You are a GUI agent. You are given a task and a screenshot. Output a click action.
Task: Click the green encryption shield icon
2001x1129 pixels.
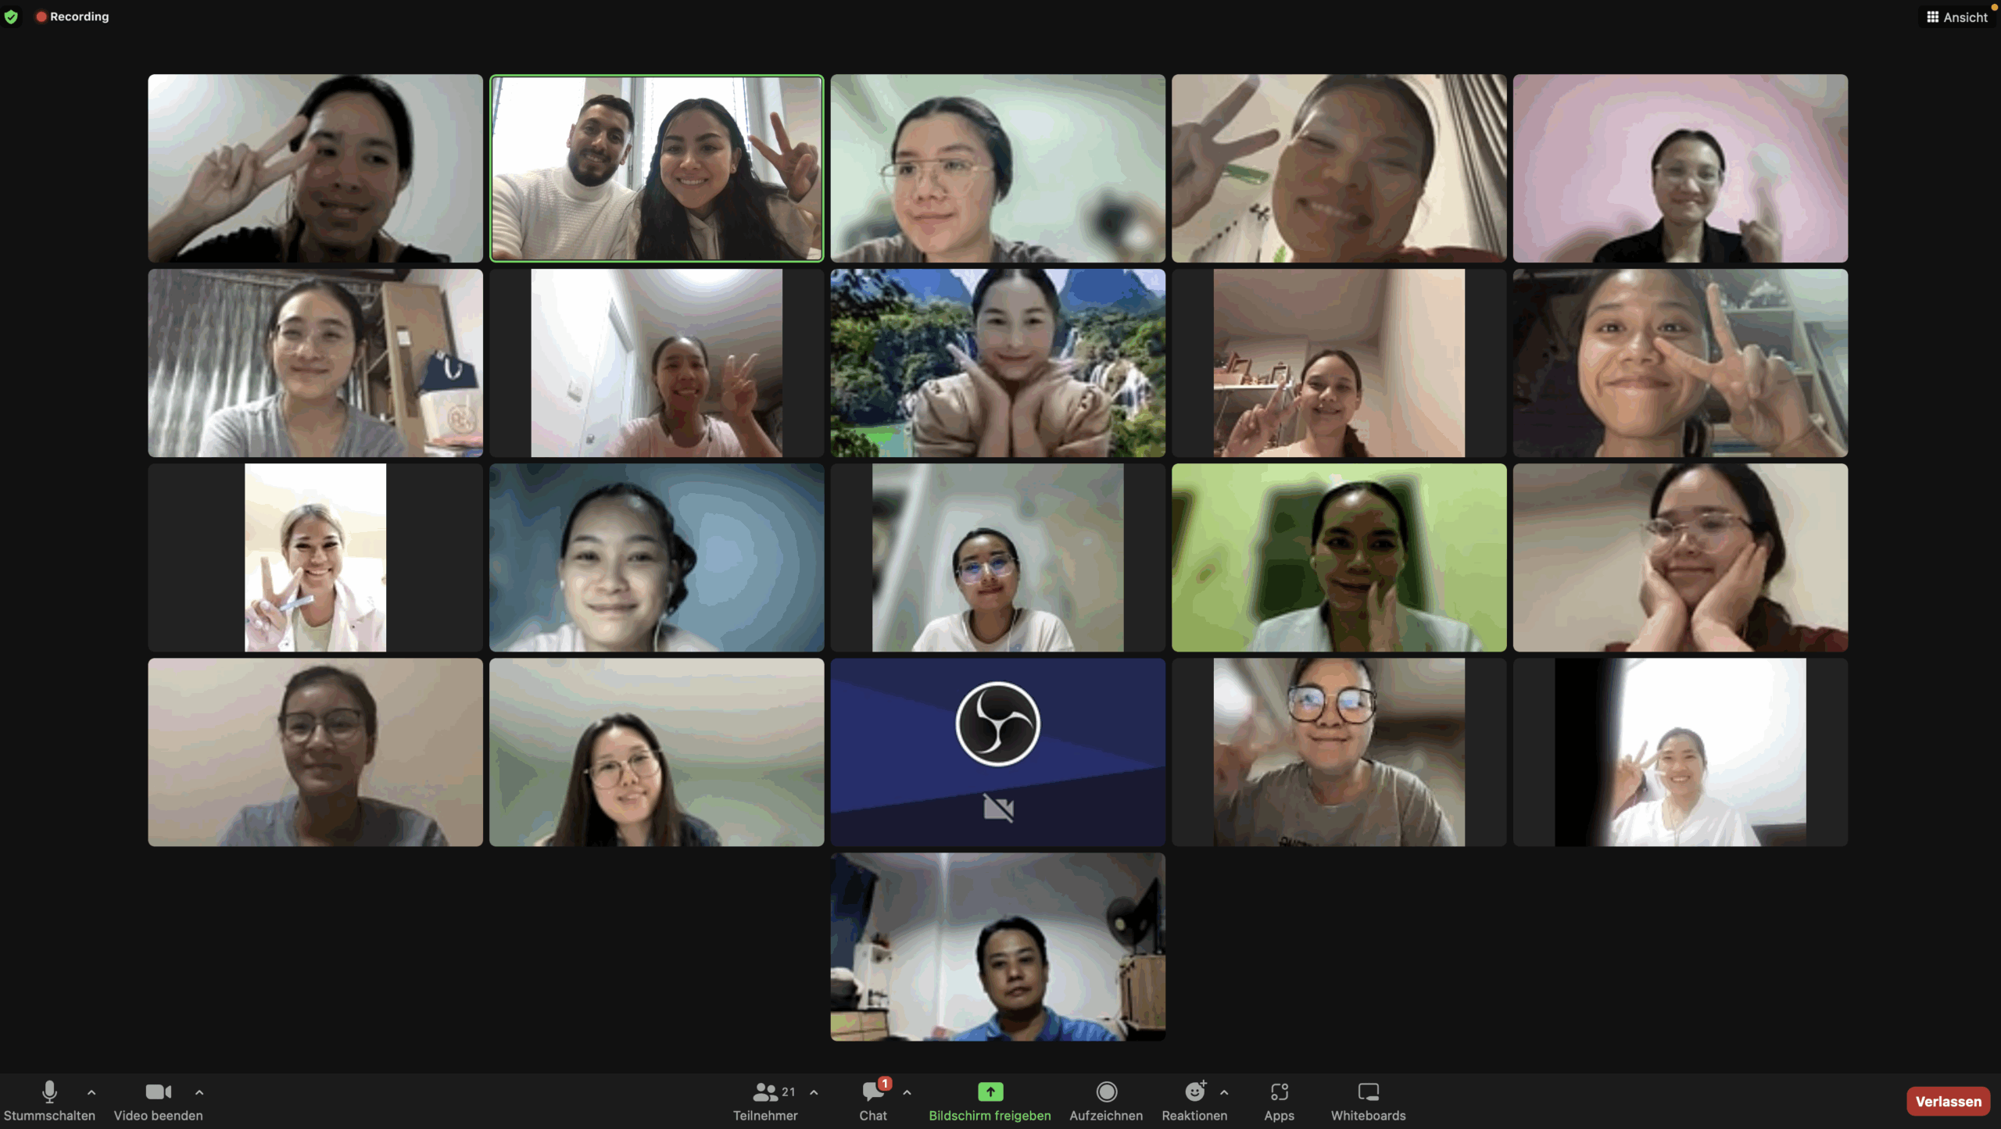tap(11, 16)
